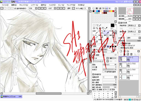This screenshot has height=101, width=141.
Task: Click the black foreground color box
Action: pos(112,26)
